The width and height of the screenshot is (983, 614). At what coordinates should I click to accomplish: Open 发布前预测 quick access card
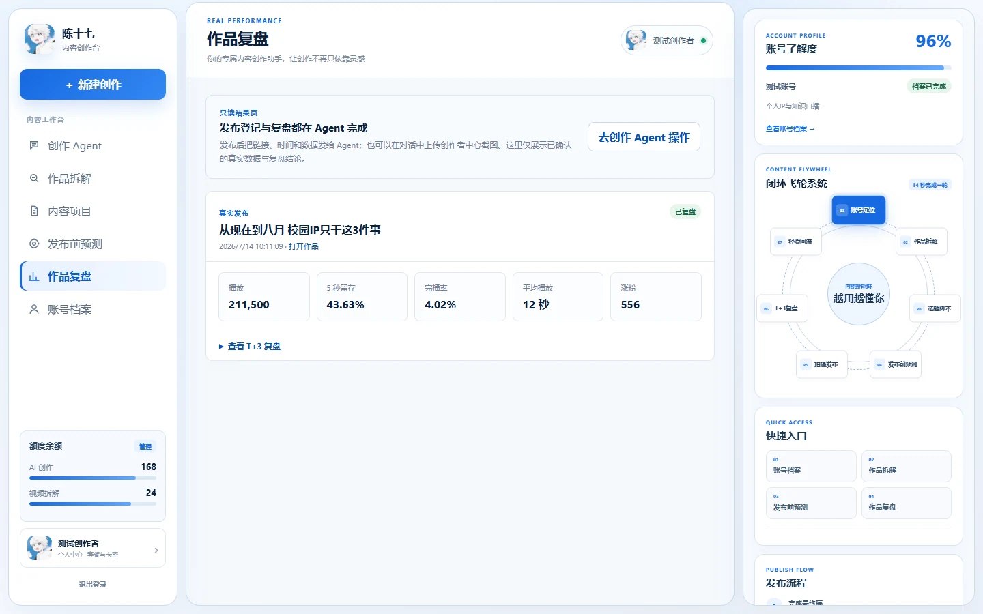click(811, 503)
